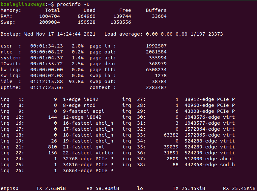Click page in value 1992507
Viewport: 257px width, 191px height.
click(156, 46)
